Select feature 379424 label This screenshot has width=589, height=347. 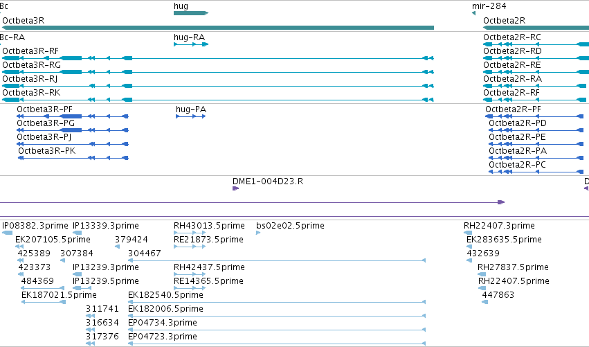point(131,240)
